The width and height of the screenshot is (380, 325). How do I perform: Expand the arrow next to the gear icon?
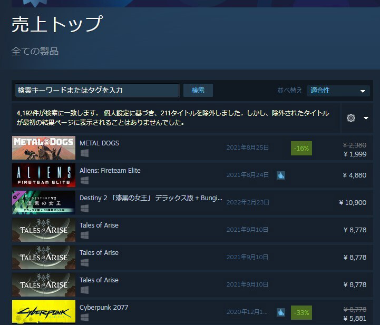point(366,118)
